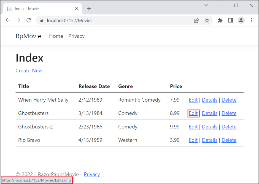Open Chrome's three-dot menu
This screenshot has height=184, width=259.
click(x=252, y=20)
